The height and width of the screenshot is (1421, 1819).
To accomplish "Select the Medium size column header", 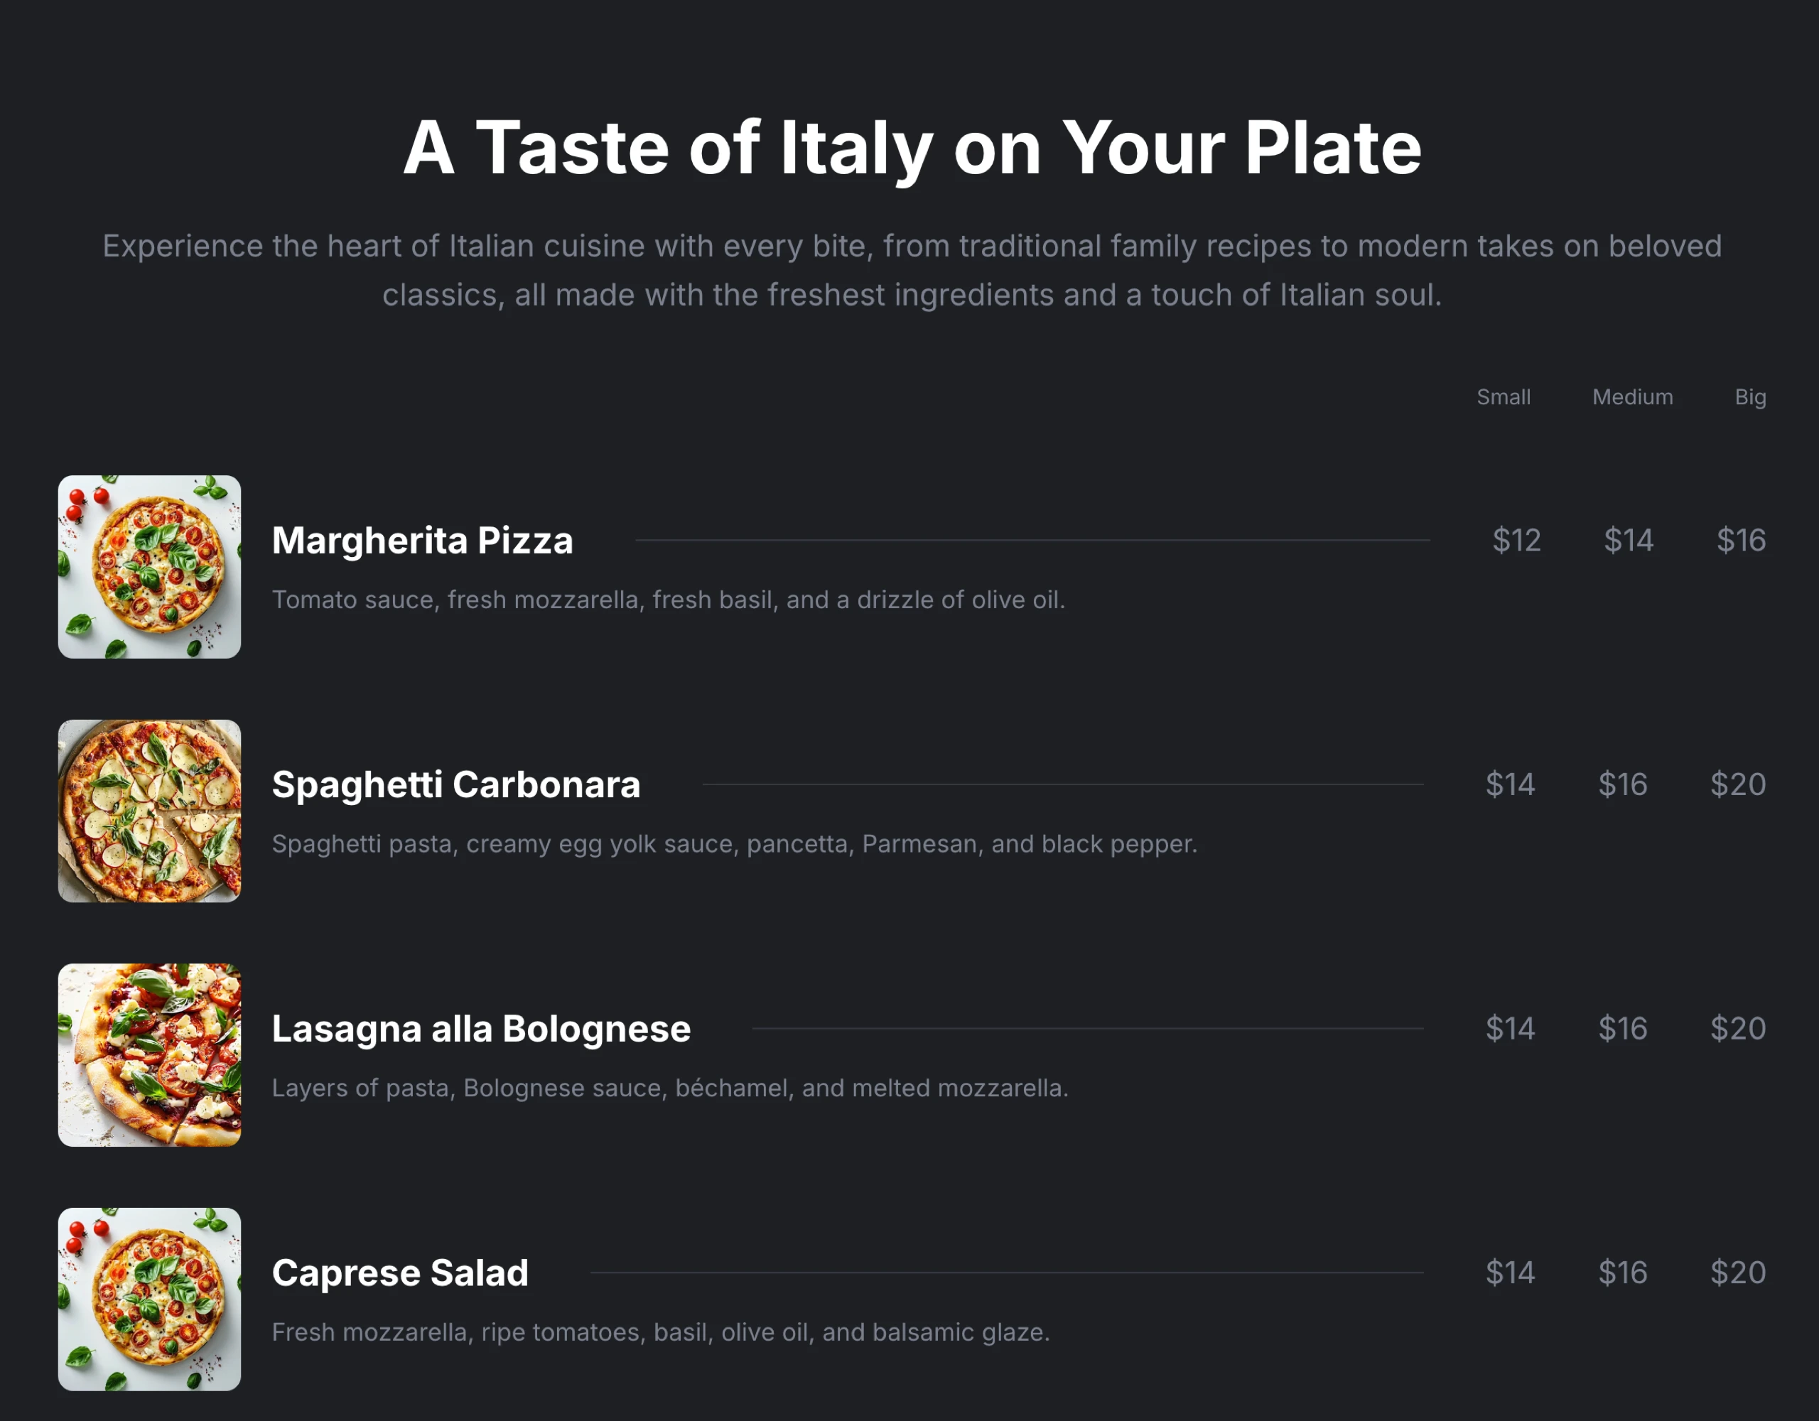I will pyautogui.click(x=1632, y=397).
